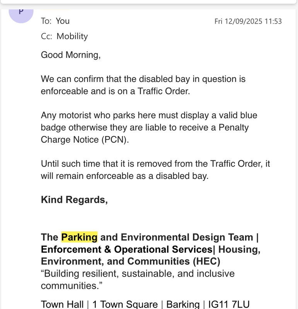Click the "To:" label
The height and width of the screenshot is (309, 298).
click(46, 21)
